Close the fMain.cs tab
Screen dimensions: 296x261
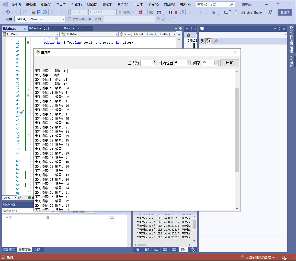25,29
